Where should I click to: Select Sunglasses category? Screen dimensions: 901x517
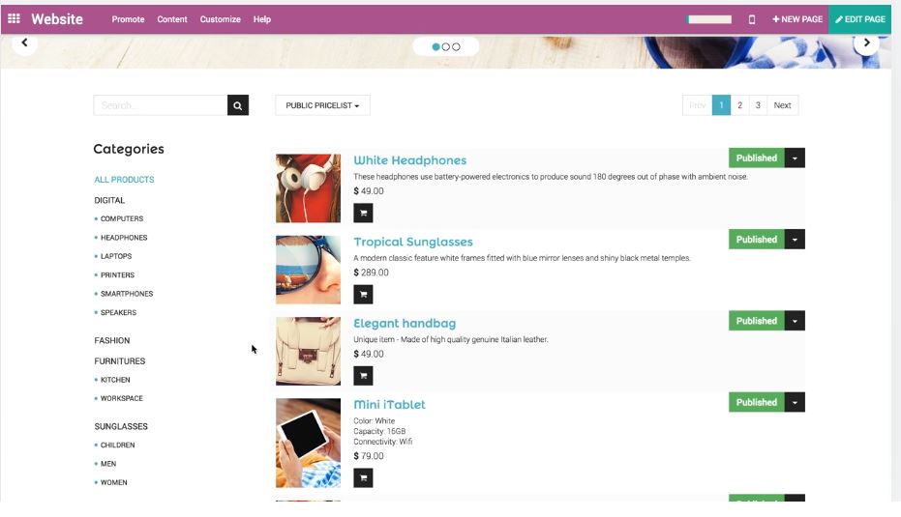click(121, 426)
